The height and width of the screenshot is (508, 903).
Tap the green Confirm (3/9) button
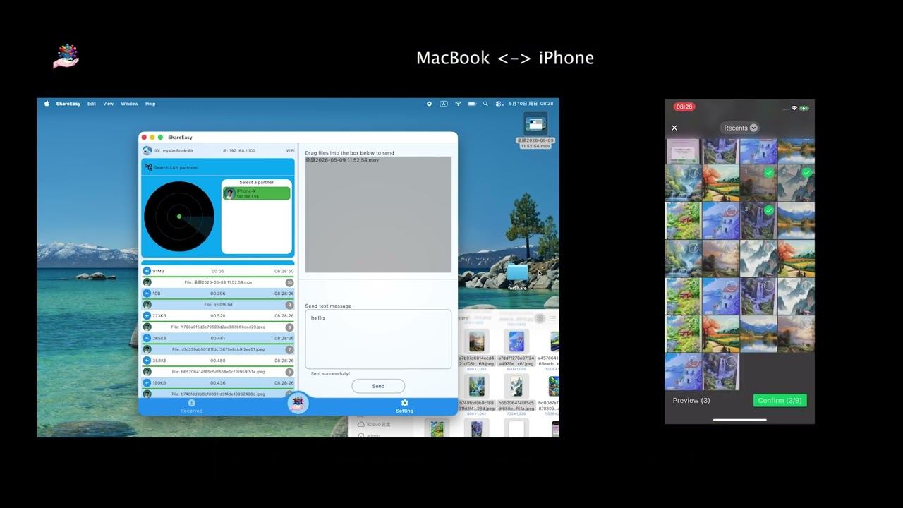click(x=780, y=400)
